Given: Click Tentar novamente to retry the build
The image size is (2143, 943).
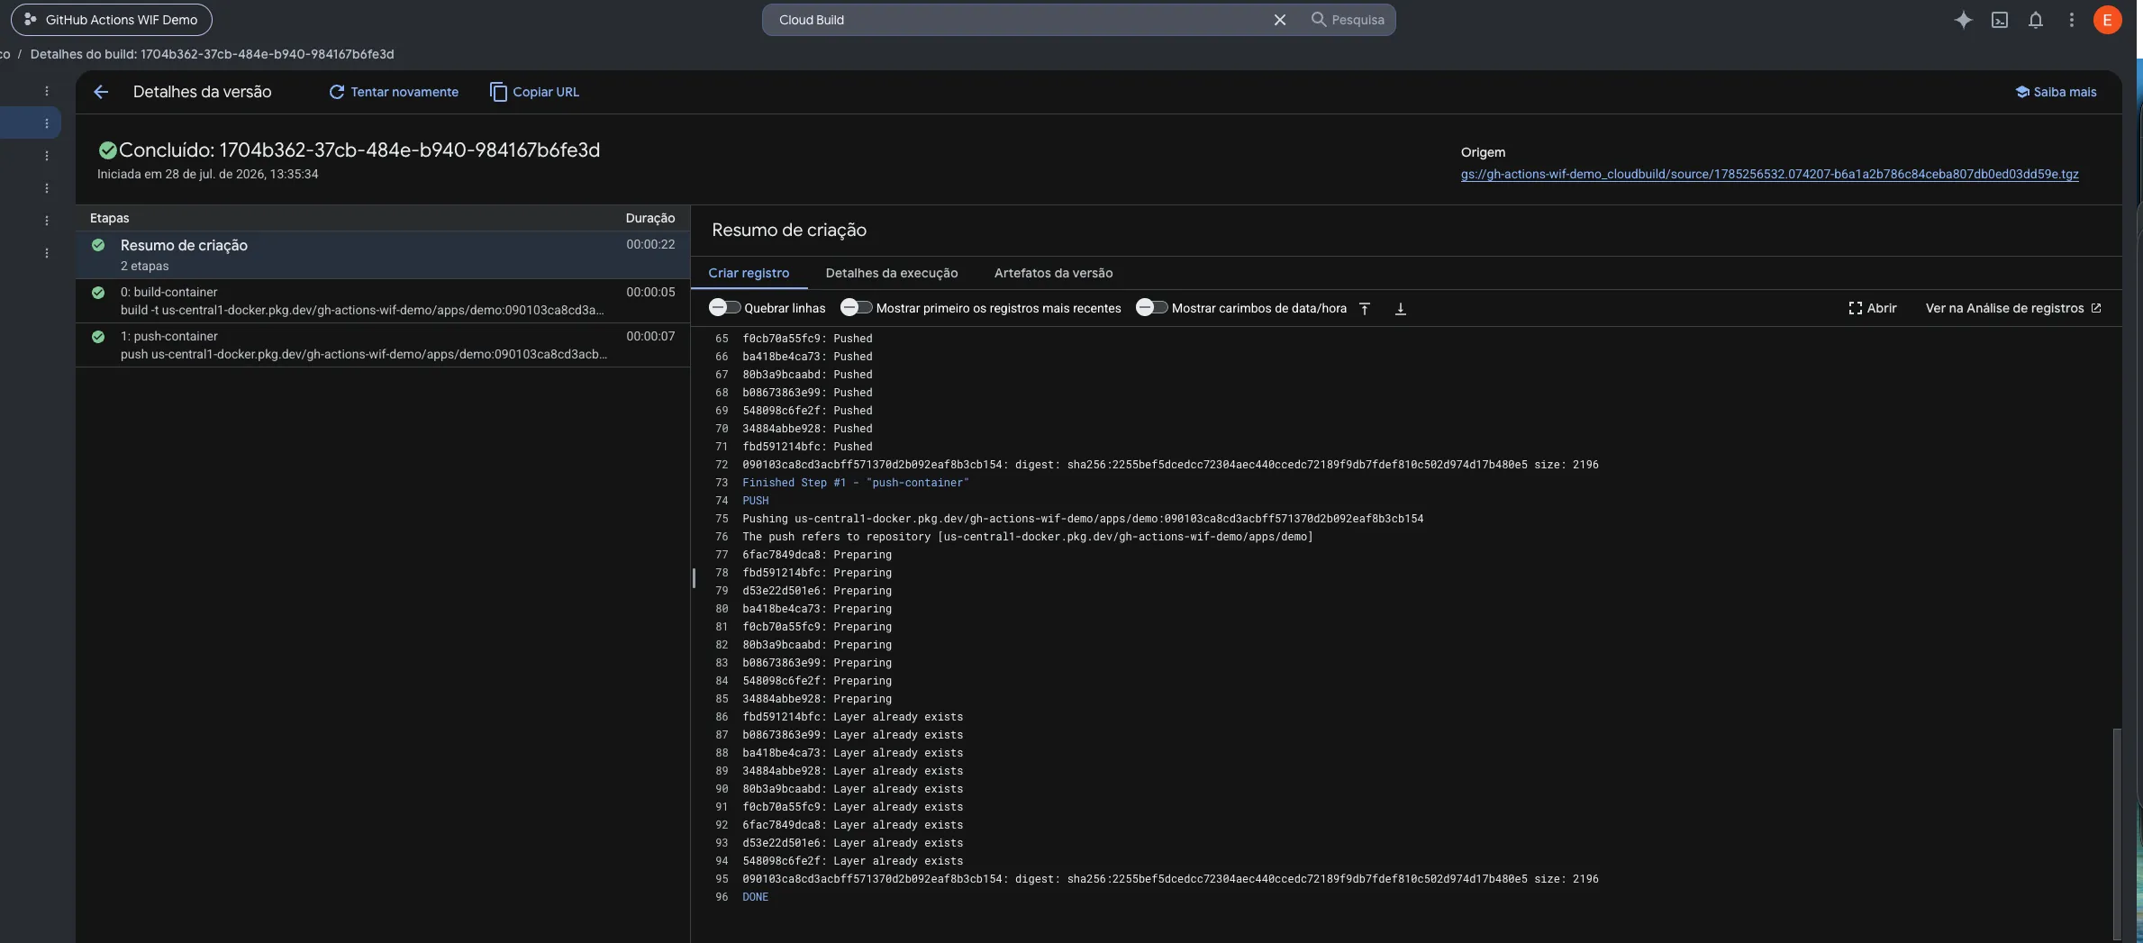Looking at the screenshot, I should (x=394, y=92).
